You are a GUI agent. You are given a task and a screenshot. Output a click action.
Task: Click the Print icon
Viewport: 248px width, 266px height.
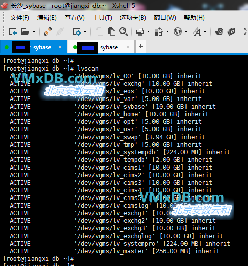(140, 31)
